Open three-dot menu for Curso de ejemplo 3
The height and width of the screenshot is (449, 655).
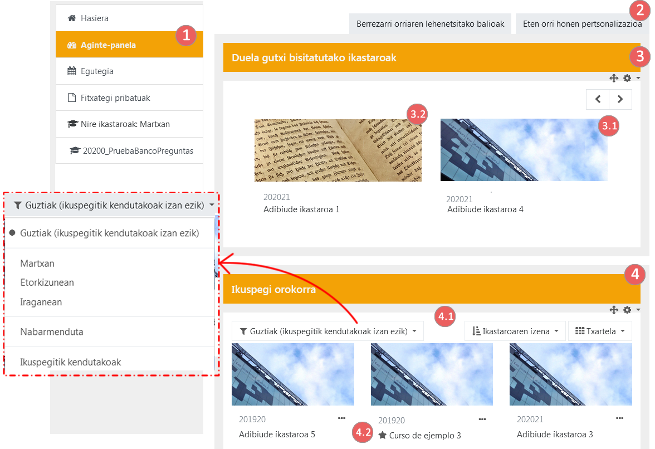pos(482,418)
